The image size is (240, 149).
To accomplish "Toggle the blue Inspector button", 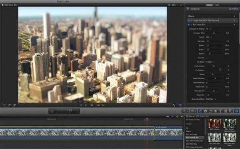I will 236,111.
